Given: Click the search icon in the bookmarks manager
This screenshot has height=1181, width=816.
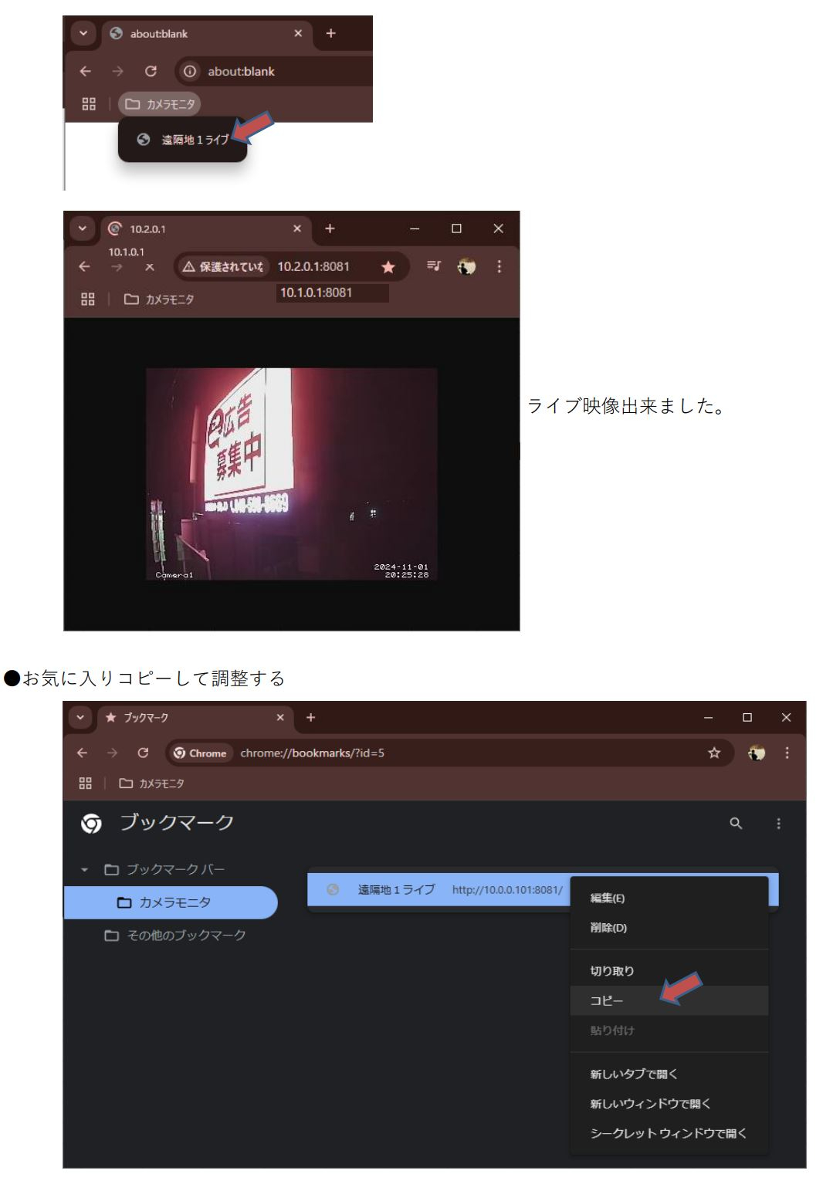Looking at the screenshot, I should coord(734,824).
